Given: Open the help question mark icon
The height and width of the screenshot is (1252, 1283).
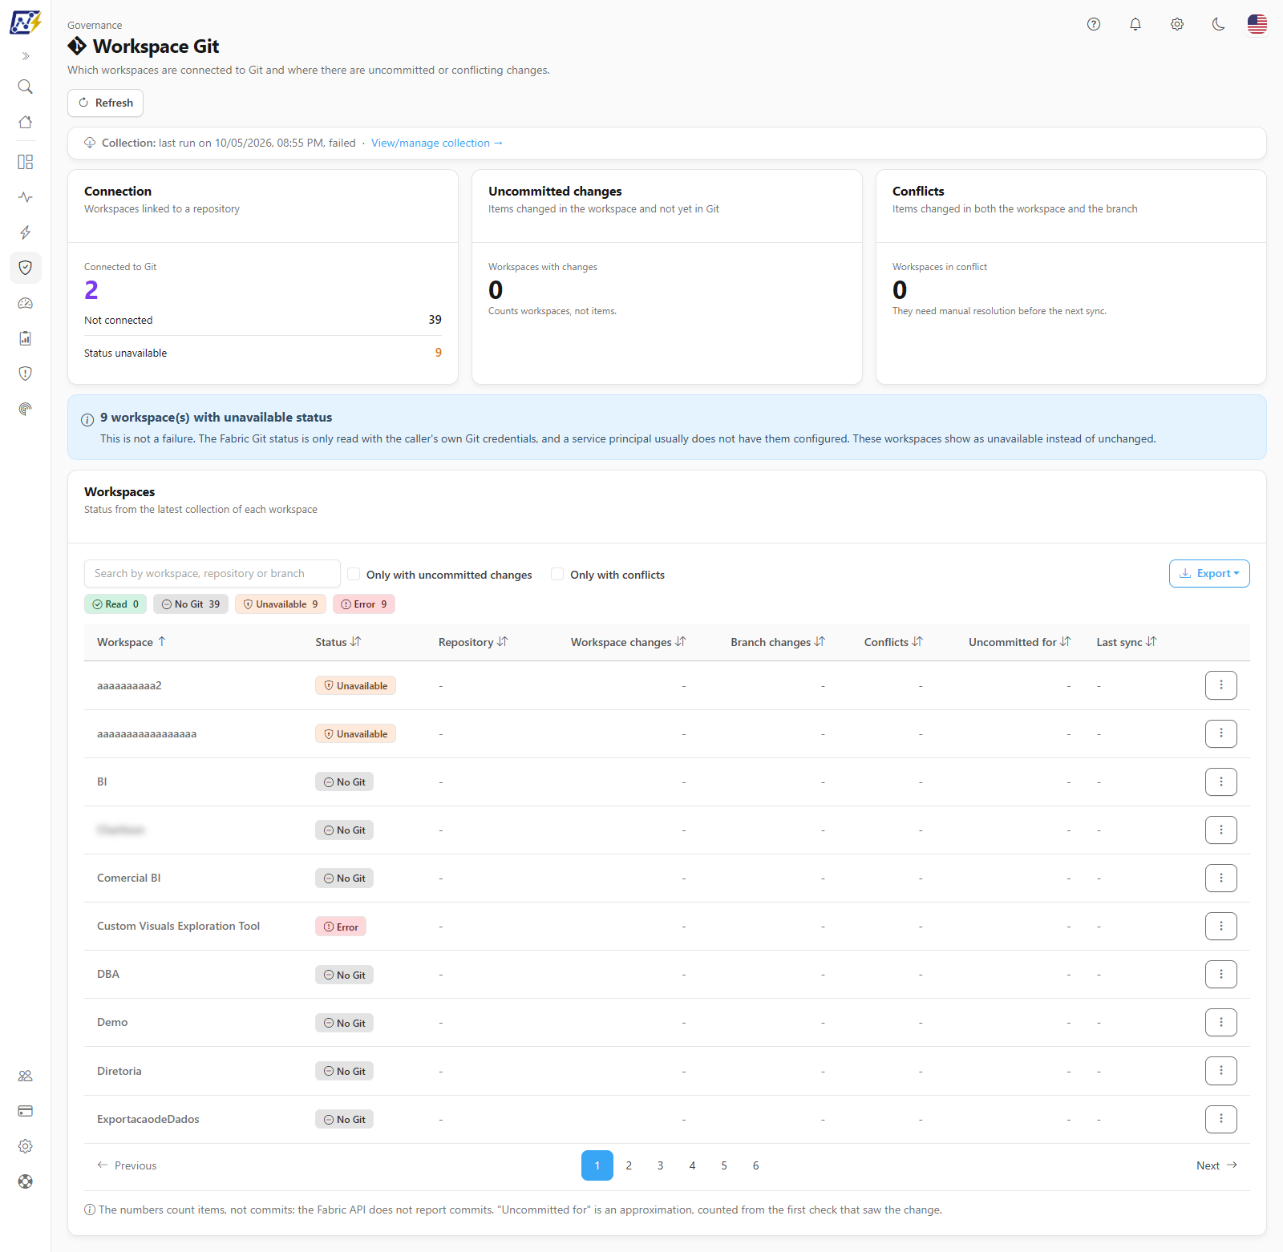Looking at the screenshot, I should (x=1094, y=24).
